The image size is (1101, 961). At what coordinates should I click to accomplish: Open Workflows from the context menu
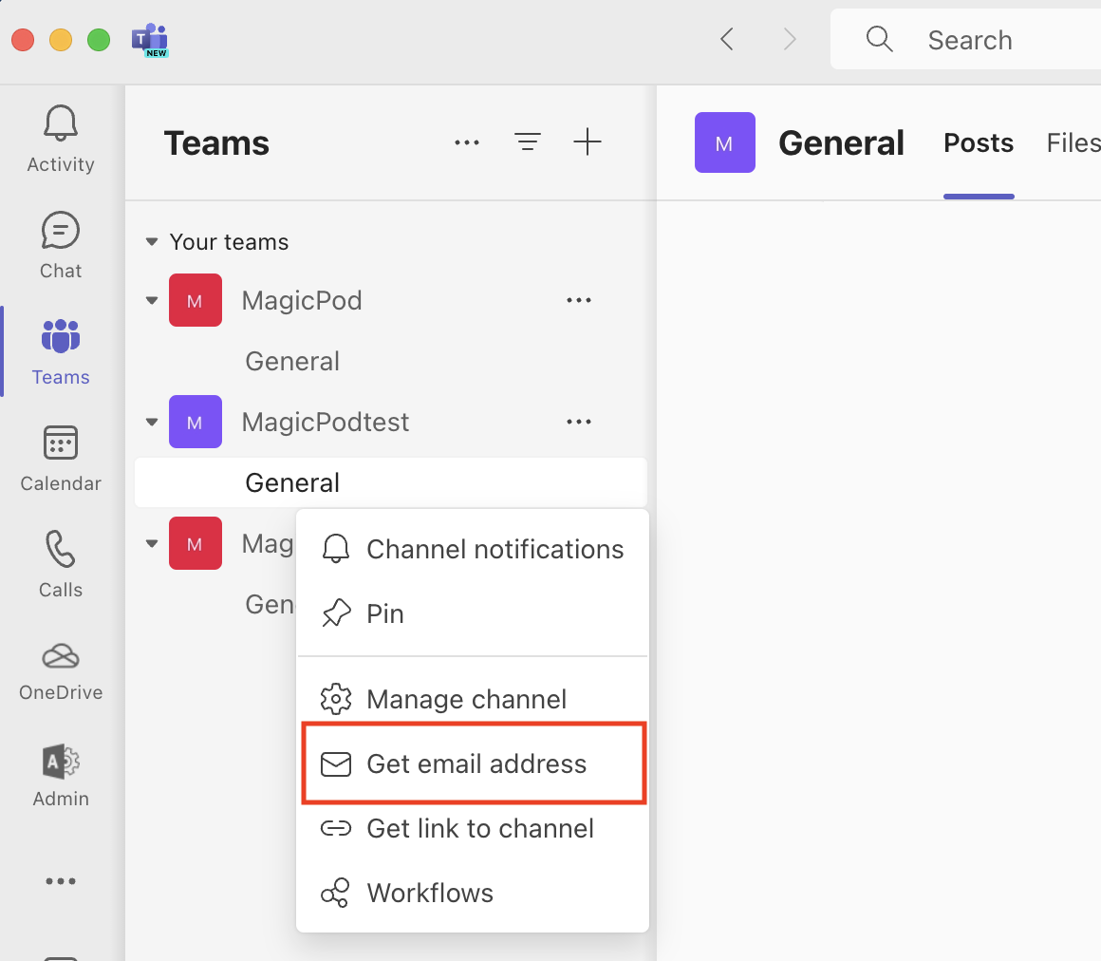click(473, 894)
